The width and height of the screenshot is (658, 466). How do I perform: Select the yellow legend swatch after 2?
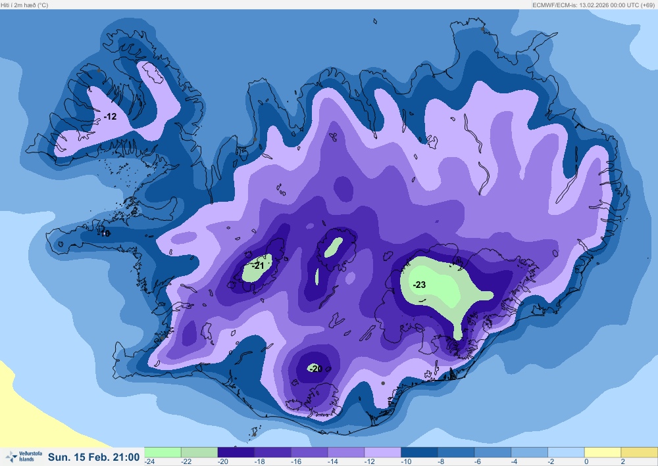coord(639,452)
